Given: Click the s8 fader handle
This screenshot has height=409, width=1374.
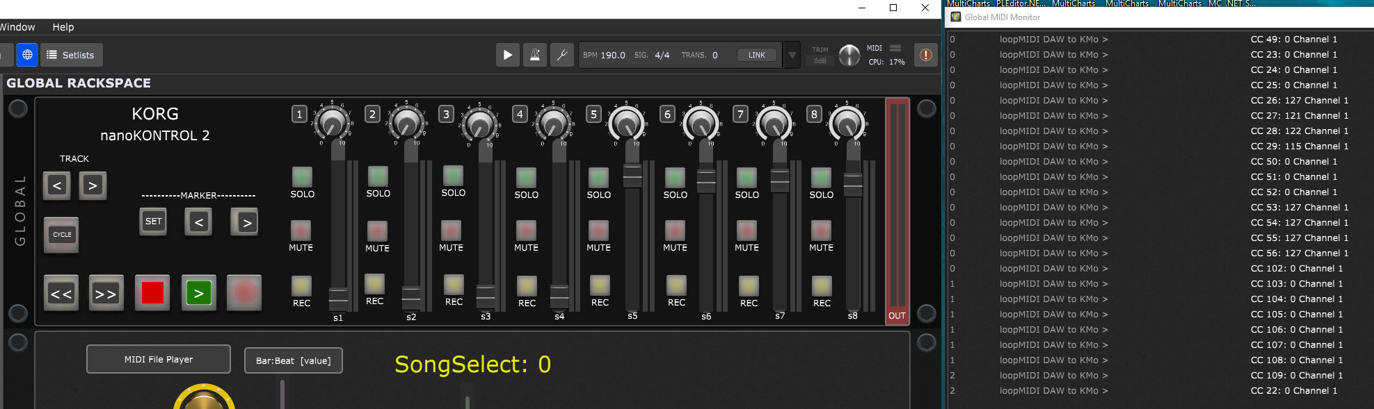Looking at the screenshot, I should (x=853, y=184).
